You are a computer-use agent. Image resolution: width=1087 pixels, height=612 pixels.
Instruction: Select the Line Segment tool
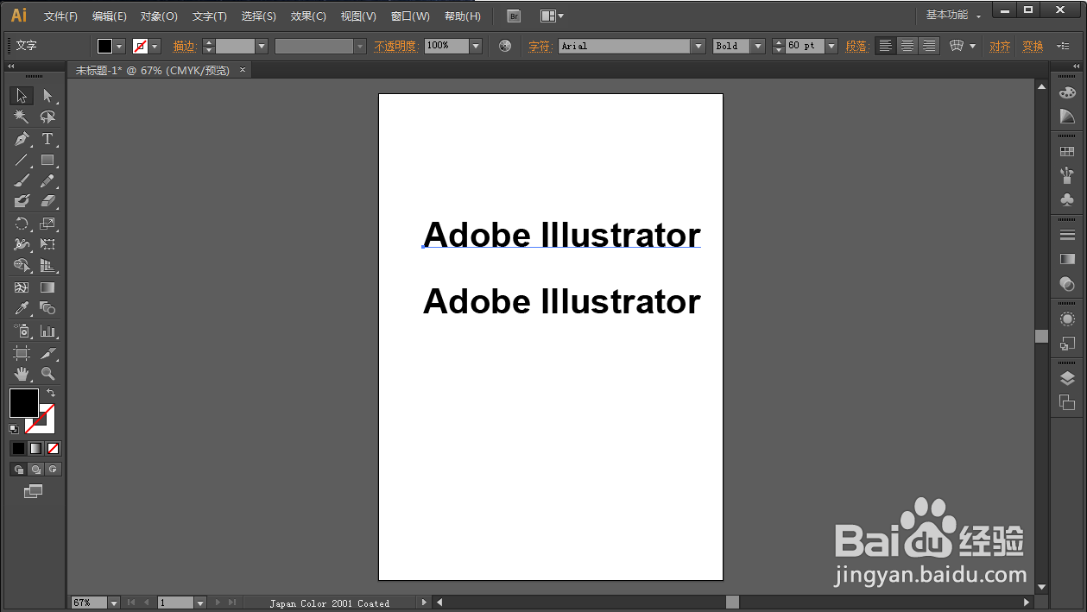pos(22,160)
